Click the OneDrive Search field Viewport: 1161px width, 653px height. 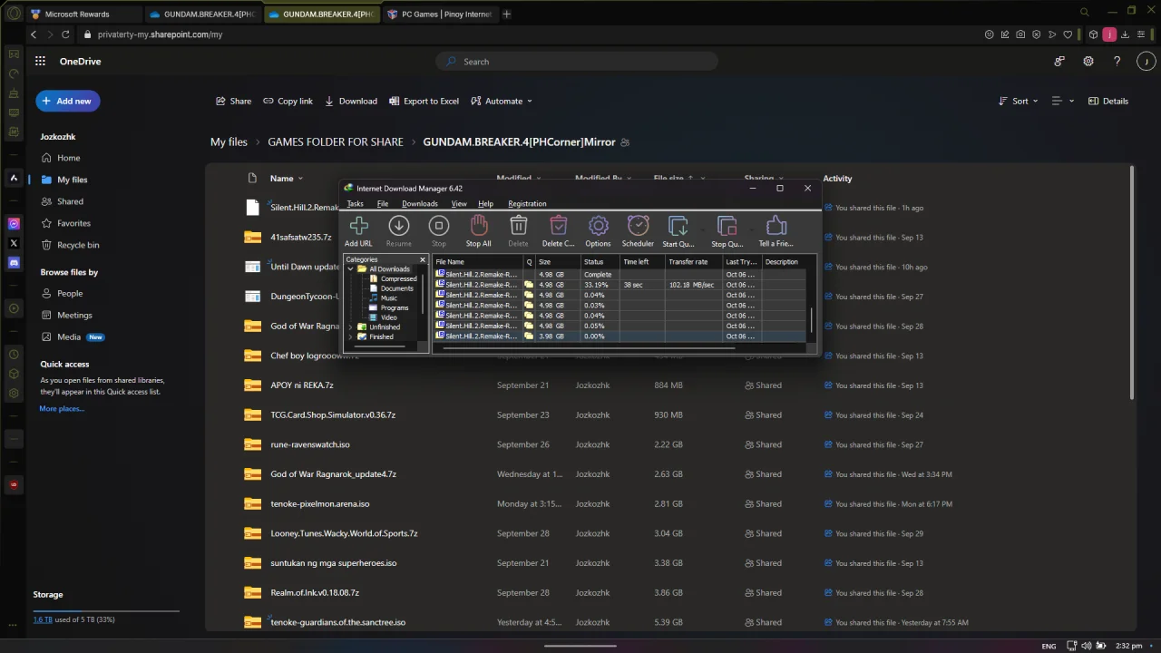577,62
